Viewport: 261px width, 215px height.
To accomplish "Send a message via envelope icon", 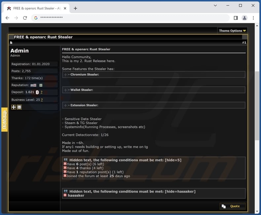I will click(x=19, y=107).
